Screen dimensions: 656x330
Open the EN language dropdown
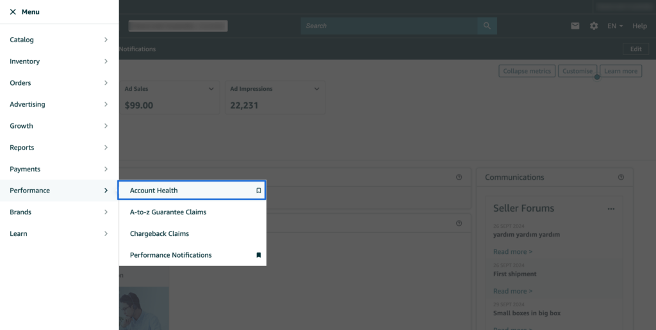pos(615,26)
